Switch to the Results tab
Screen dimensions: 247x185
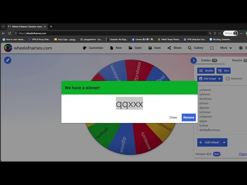point(239,61)
